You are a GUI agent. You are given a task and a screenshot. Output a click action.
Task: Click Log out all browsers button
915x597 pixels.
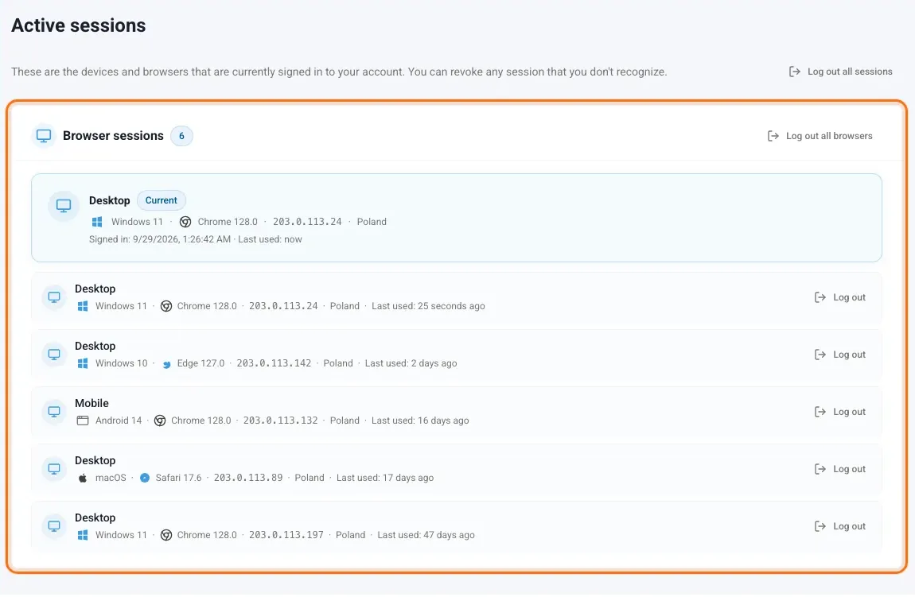(820, 136)
